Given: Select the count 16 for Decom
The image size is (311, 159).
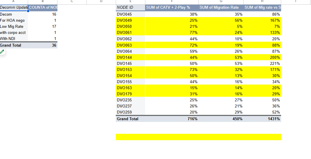Looking at the screenshot, I should (x=43, y=14).
